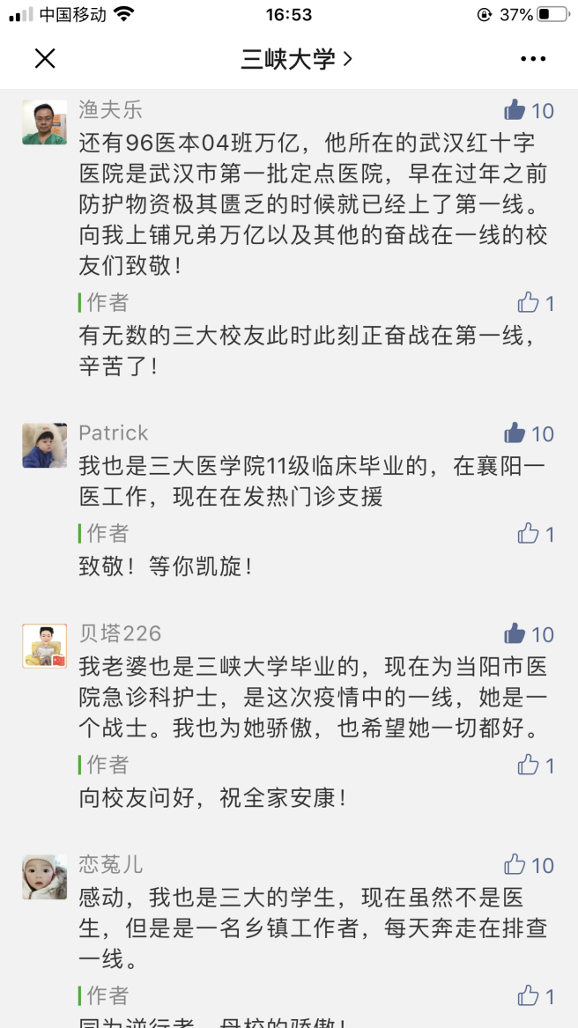This screenshot has width=578, height=1028.
Task: Open commenter name 贝塔226
Action: pyautogui.click(x=120, y=634)
